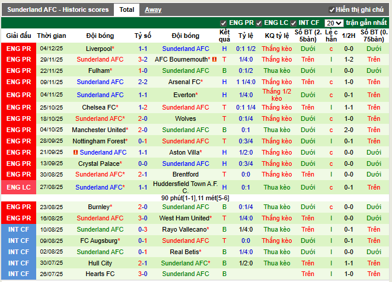Toggle the 'Hiển thị ghi chú' checkbox
Viewport: 392px width, 282px height.
point(332,10)
